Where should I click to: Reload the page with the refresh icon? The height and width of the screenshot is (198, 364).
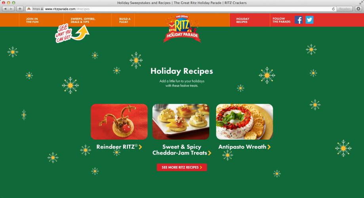click(334, 9)
